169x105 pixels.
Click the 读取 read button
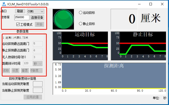click(x=6, y=70)
